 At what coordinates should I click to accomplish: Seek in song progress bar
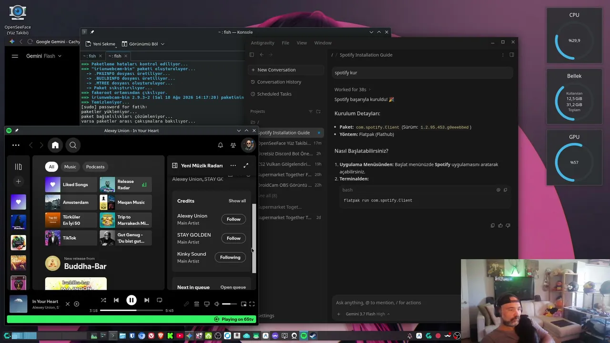[132, 311]
